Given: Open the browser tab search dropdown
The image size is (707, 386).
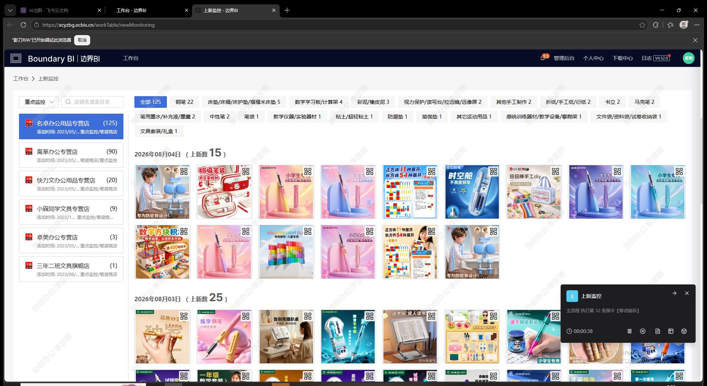Looking at the screenshot, I should [10, 10].
